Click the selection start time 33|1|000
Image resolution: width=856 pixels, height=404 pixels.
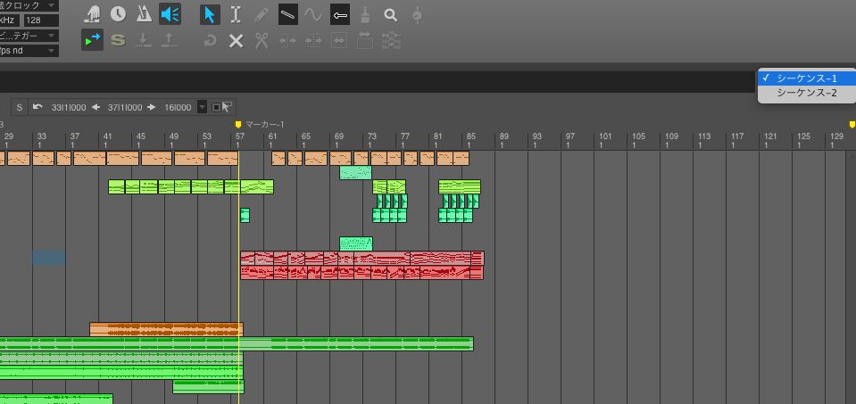68,107
